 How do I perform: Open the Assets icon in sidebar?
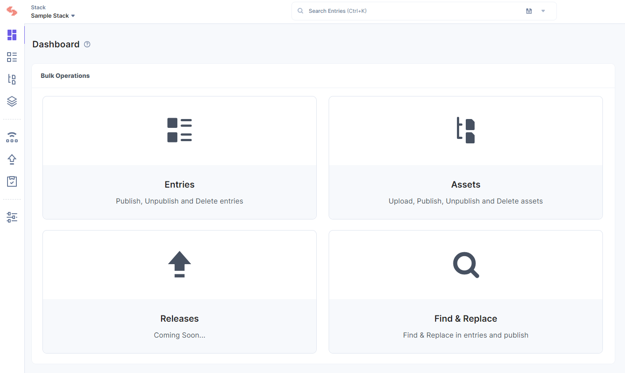(x=12, y=79)
